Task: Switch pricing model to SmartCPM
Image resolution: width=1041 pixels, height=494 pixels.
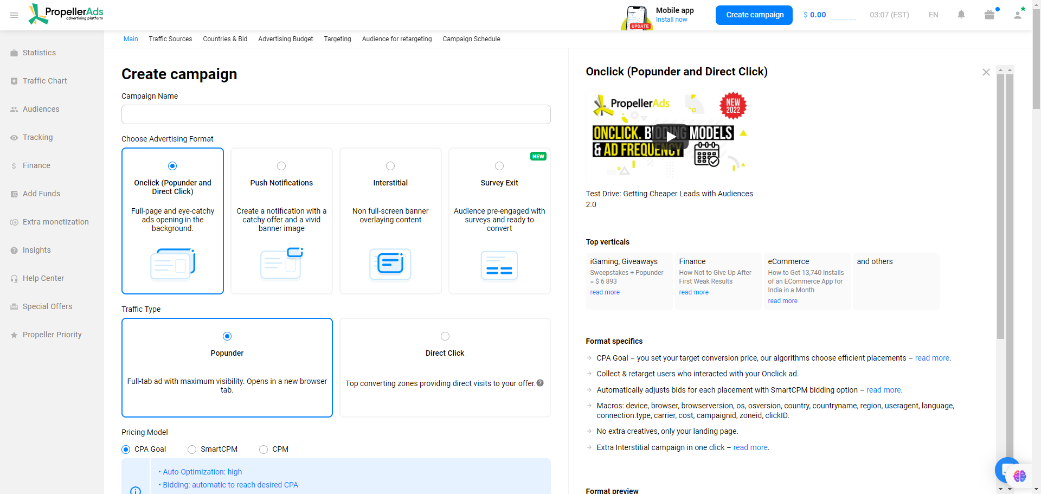Action: 191,449
